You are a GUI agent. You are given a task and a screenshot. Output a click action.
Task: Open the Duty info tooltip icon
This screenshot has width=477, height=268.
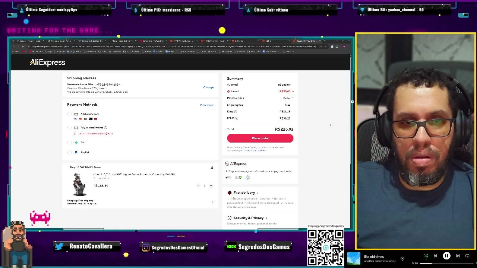(236, 112)
